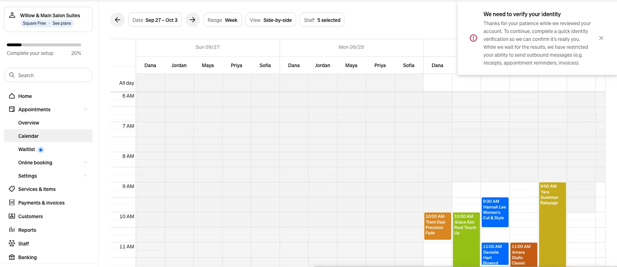Open Services & items tag icon
Image resolution: width=617 pixels, height=267 pixels.
pyautogui.click(x=12, y=189)
